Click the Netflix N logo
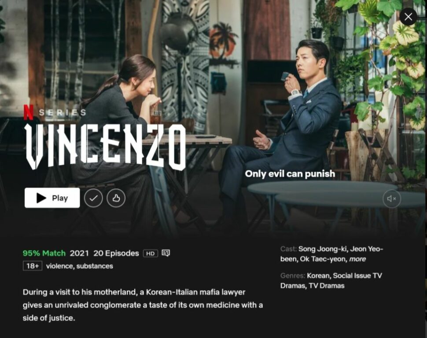This screenshot has width=427, height=338. (28, 112)
